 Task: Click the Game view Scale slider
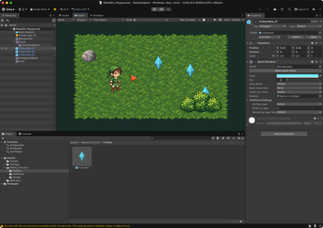[149, 20]
